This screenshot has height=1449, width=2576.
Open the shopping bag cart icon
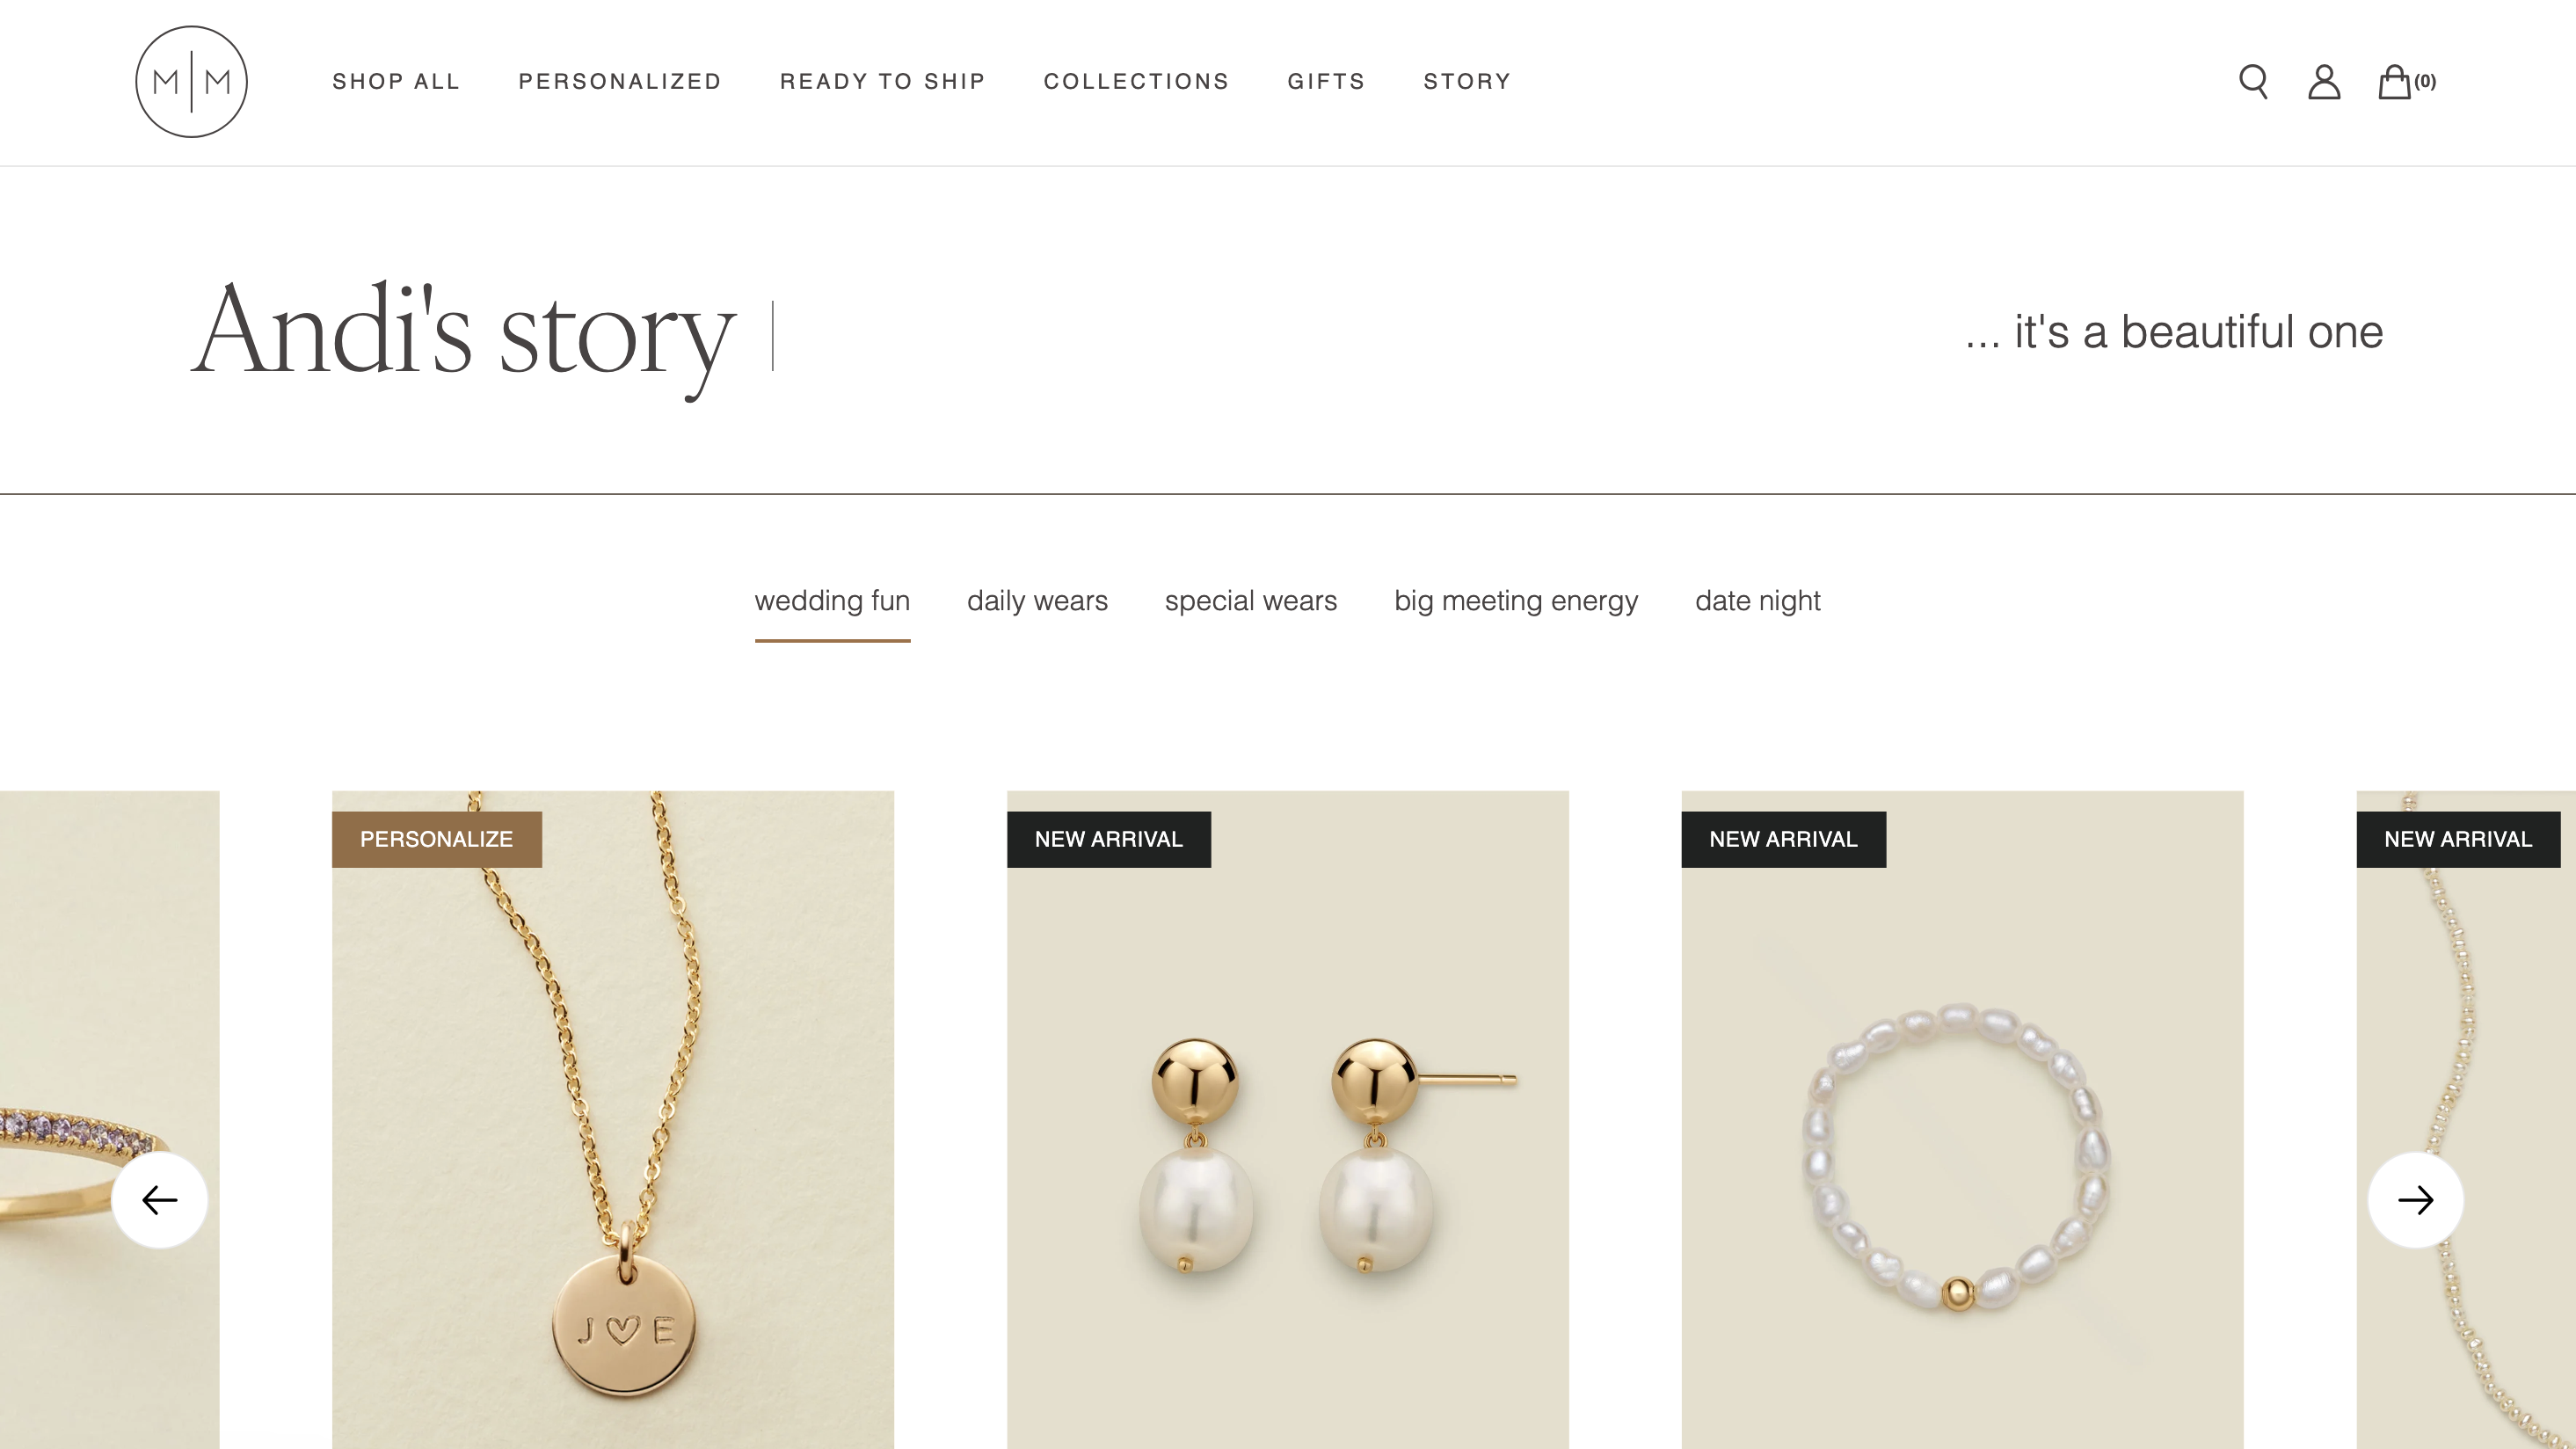coord(2406,82)
